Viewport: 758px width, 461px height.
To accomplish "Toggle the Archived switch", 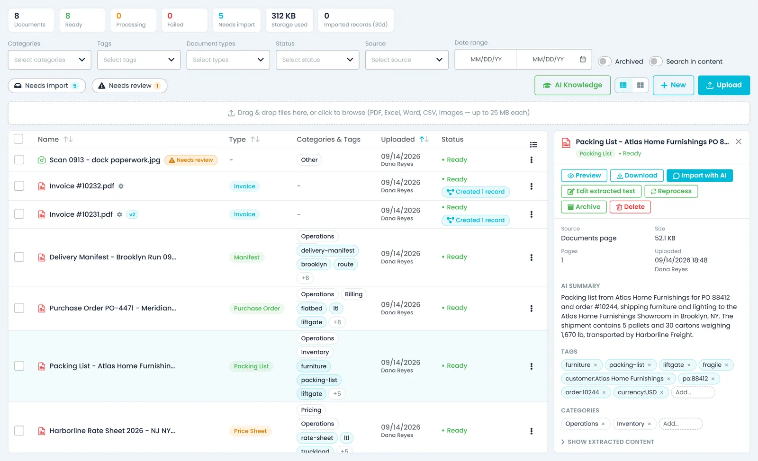I will point(605,61).
